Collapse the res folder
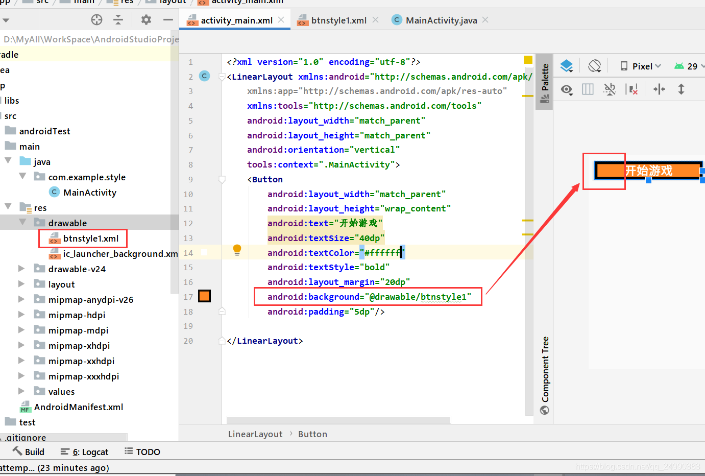Screen dimensions: 705x476 click(x=8, y=207)
